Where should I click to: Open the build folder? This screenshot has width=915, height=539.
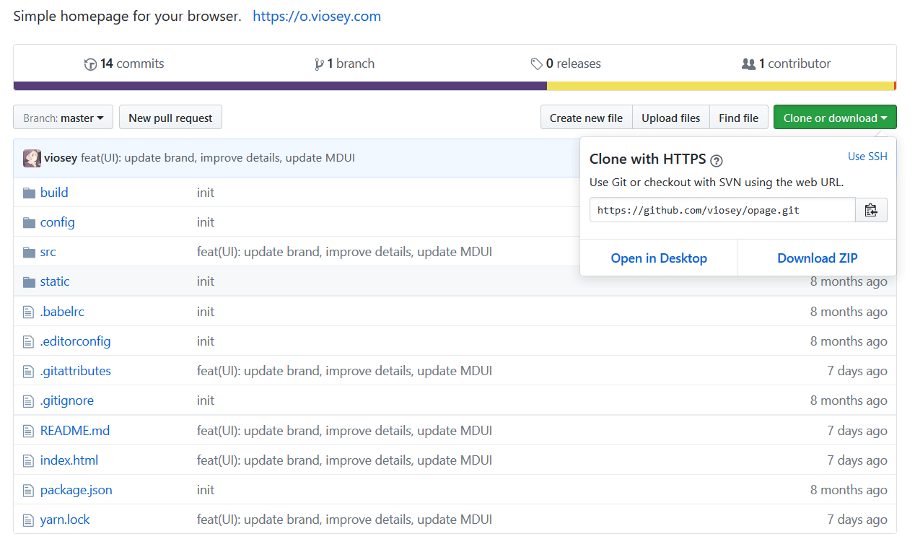(x=54, y=193)
